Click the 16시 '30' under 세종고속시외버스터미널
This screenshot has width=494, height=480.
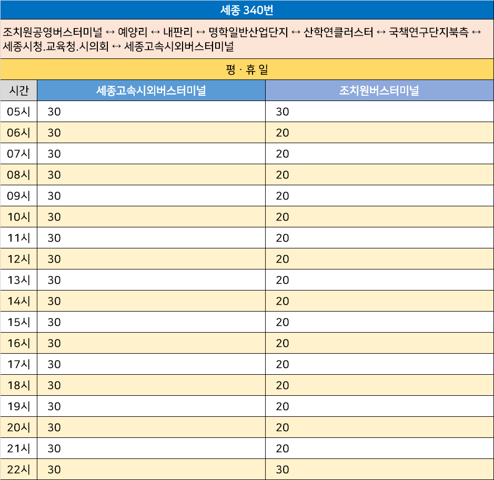click(x=54, y=343)
